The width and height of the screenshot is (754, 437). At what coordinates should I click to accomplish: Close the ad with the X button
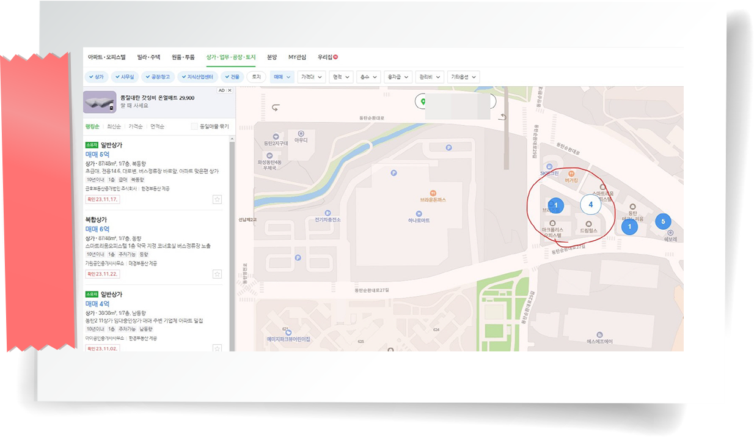[x=230, y=90]
